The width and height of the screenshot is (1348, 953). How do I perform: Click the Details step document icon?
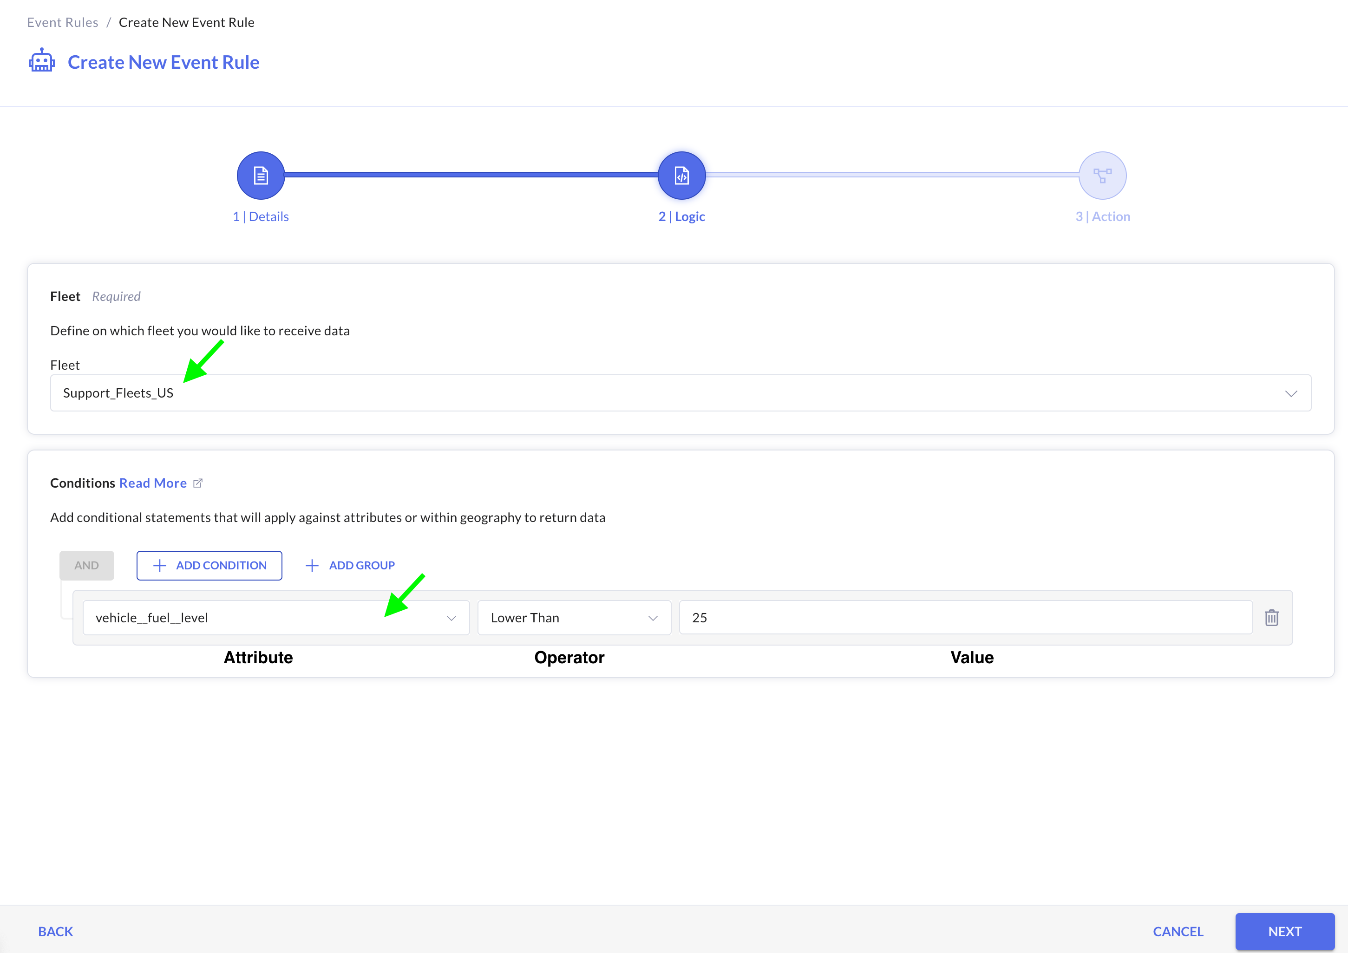[x=261, y=175]
